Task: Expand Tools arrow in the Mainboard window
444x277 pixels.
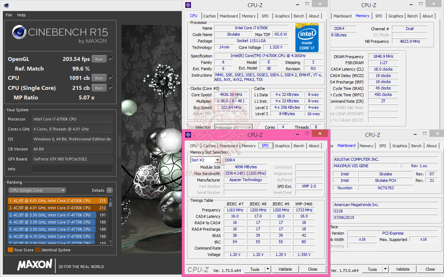Action: coord(386,269)
